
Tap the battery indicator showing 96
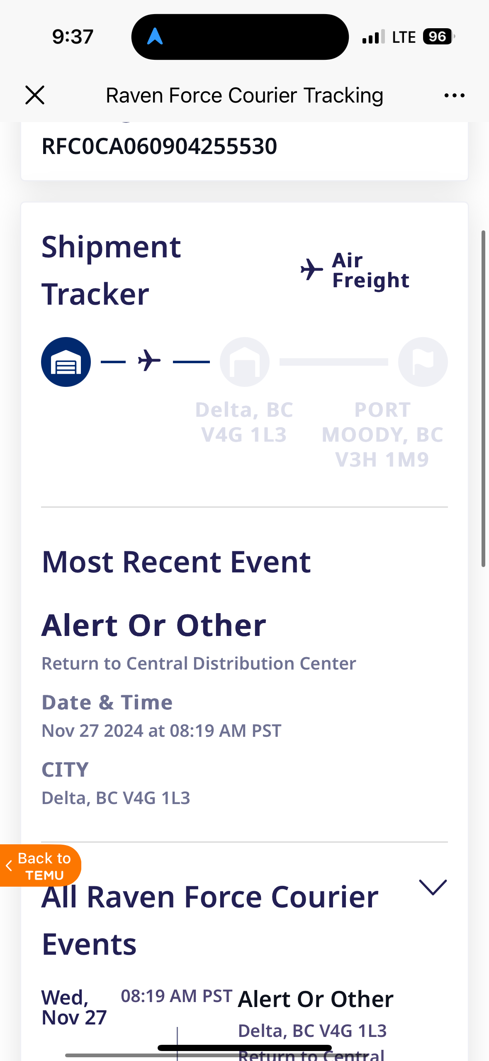438,37
